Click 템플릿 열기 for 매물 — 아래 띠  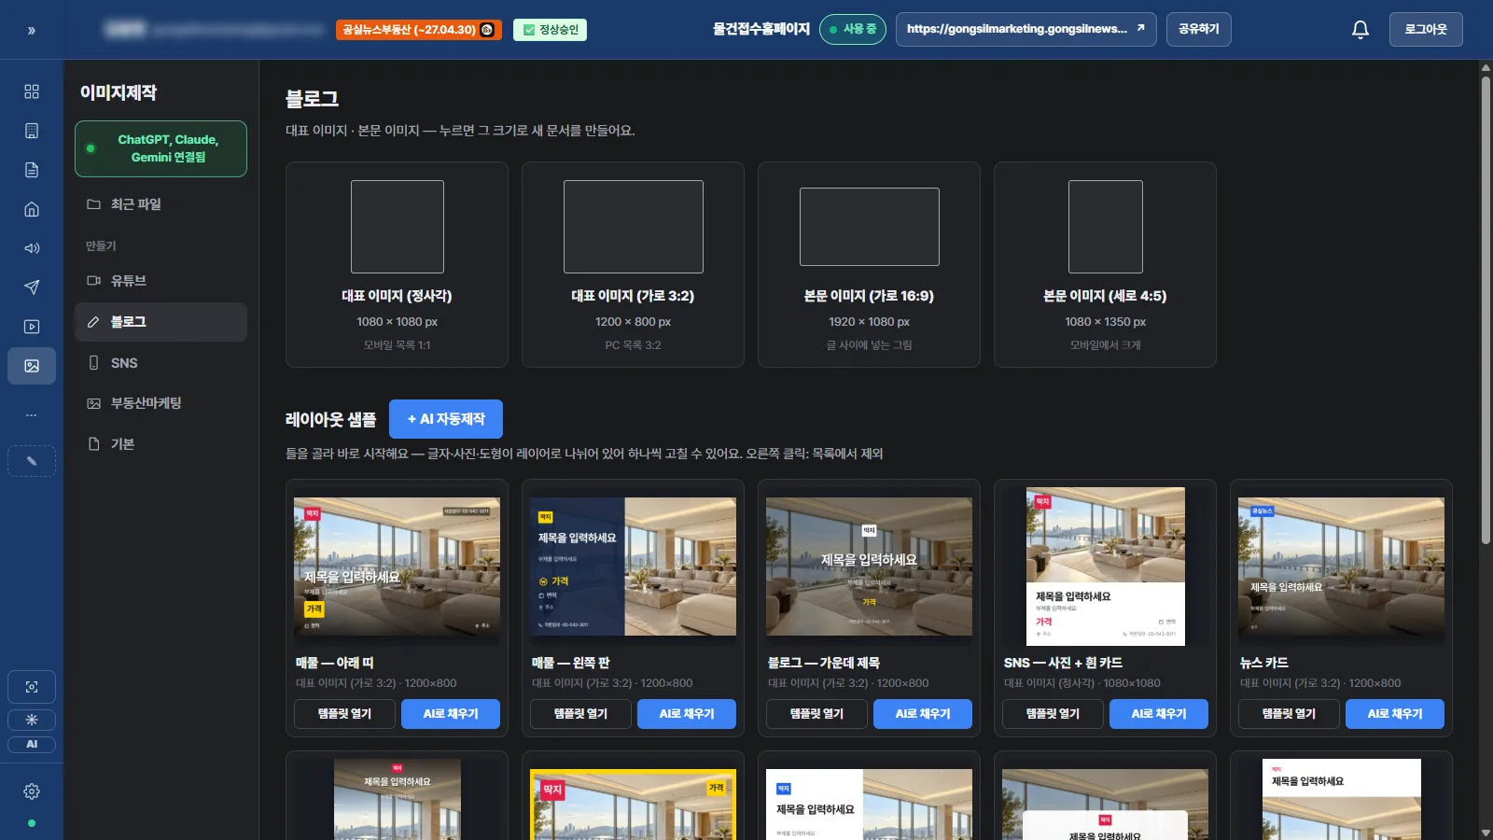tap(345, 714)
